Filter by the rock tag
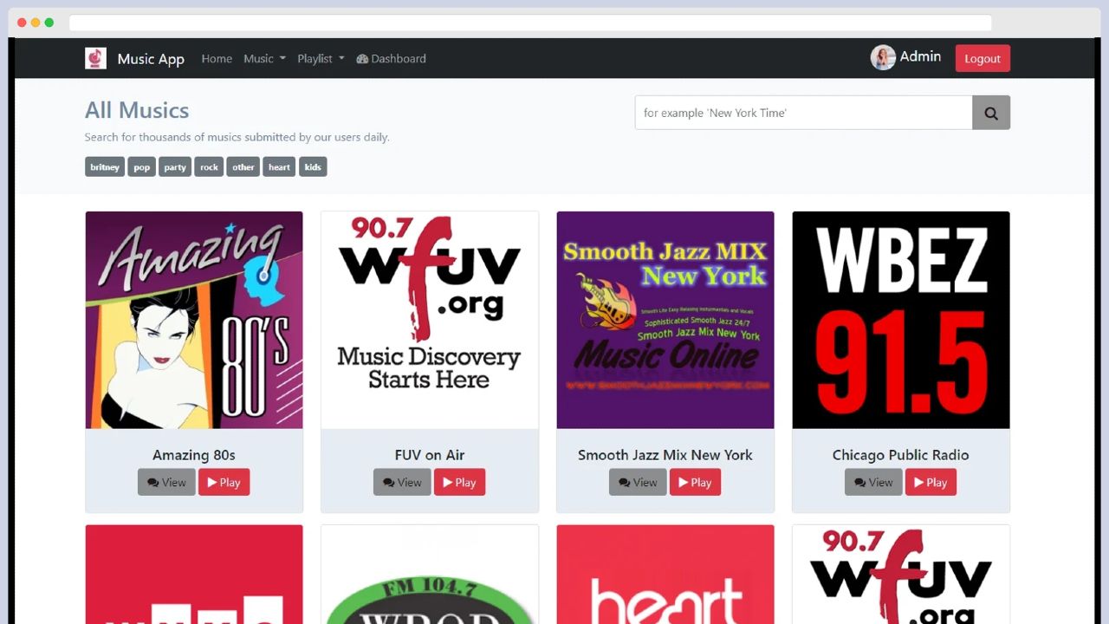This screenshot has height=624, width=1109. (209, 166)
